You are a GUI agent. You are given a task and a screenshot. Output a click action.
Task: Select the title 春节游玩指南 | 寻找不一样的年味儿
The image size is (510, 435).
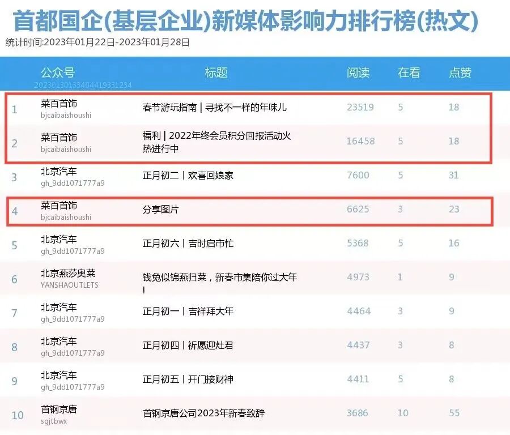(x=215, y=107)
